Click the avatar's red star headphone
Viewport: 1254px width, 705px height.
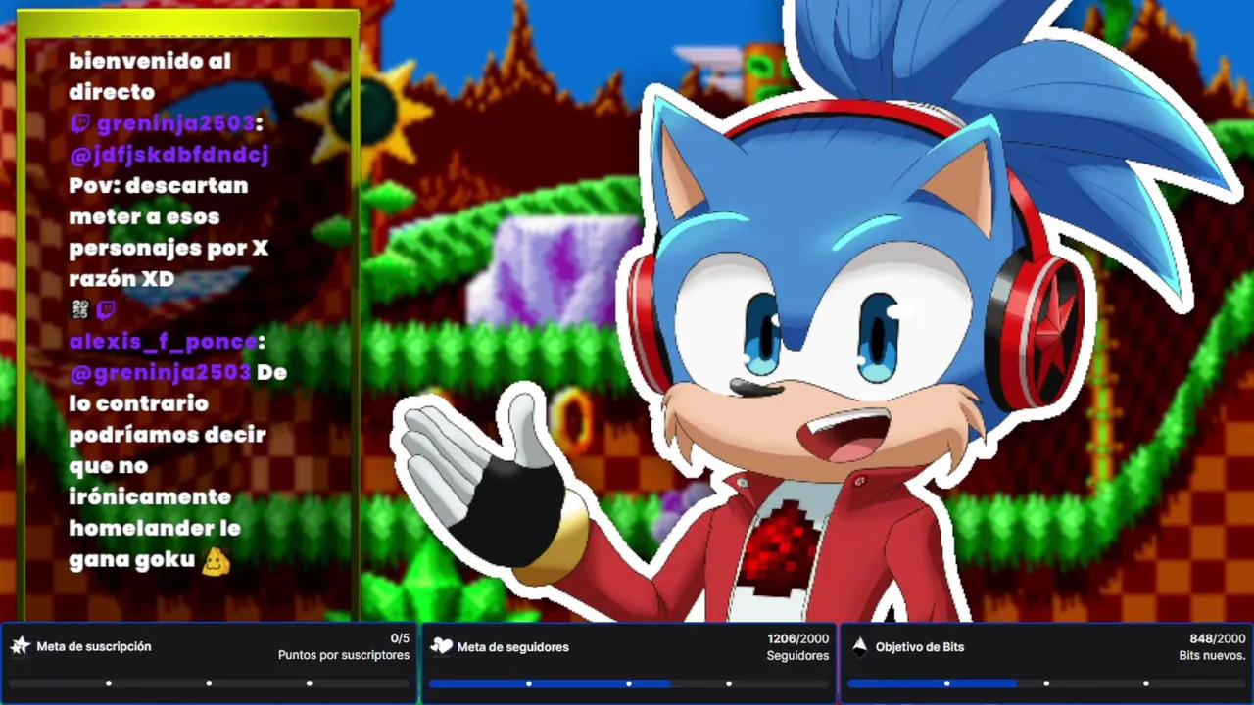point(1043,328)
